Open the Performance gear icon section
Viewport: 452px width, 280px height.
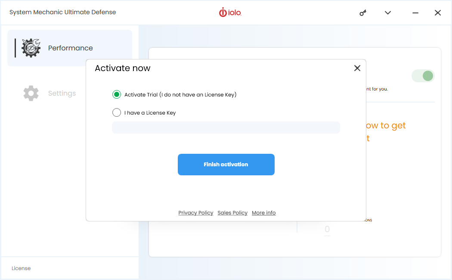click(31, 48)
